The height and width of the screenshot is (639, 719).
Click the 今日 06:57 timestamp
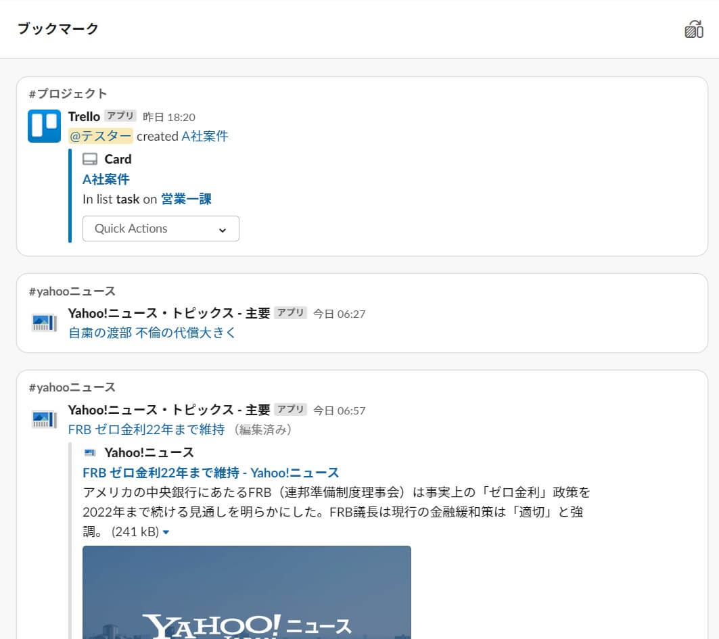tap(339, 410)
